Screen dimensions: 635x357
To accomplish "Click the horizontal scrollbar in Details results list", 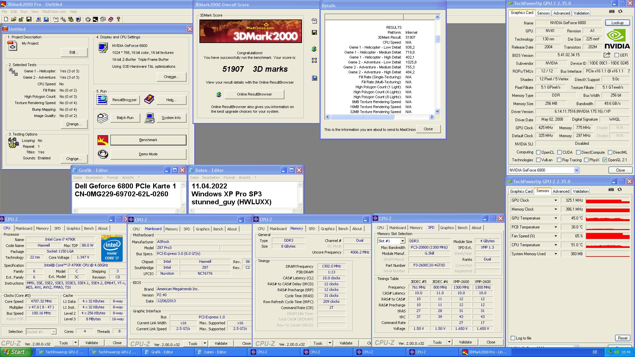I will point(380,117).
